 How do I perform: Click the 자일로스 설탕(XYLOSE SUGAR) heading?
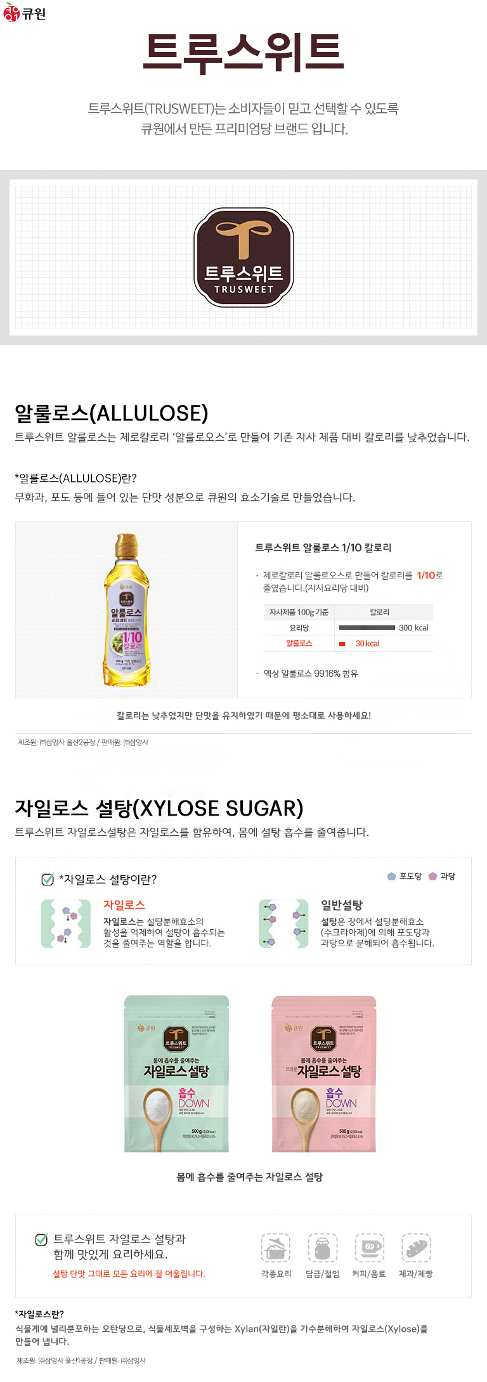159,809
